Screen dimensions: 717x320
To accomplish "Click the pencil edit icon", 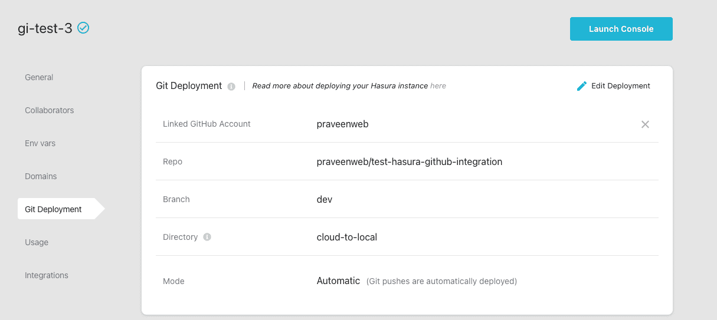I will (x=582, y=86).
